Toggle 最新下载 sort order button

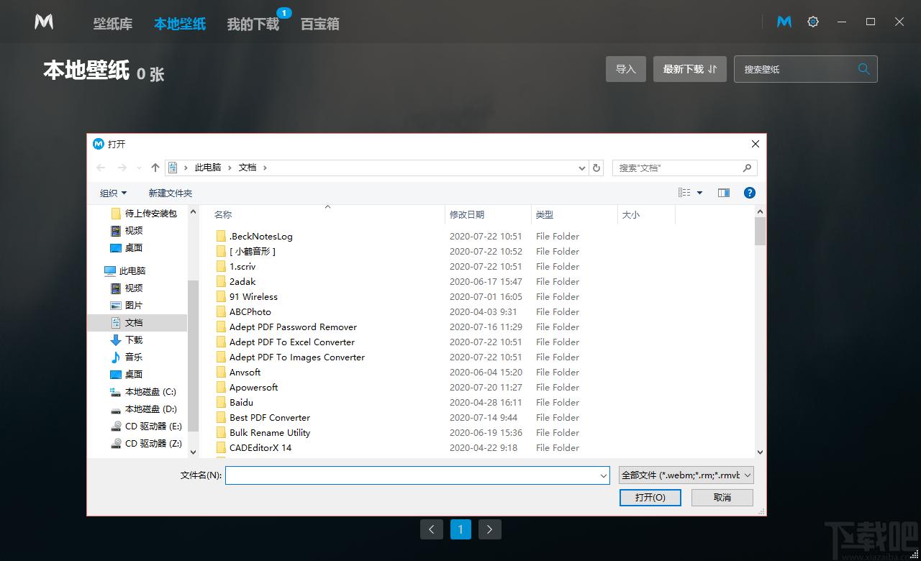(x=689, y=69)
